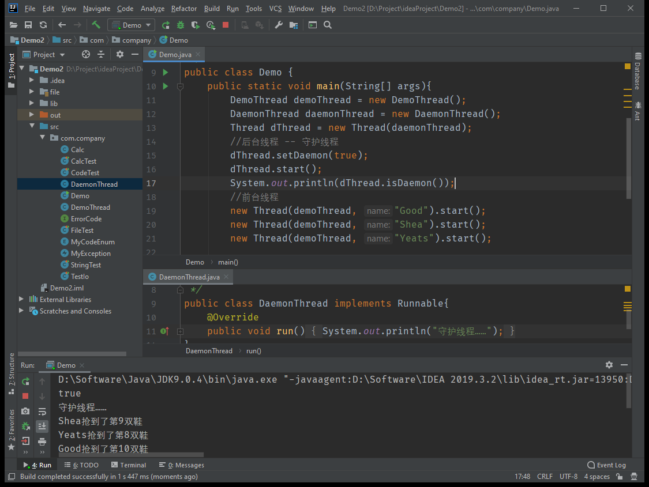Close the Demo.java tab
Image resolution: width=649 pixels, height=487 pixels.
pos(198,54)
